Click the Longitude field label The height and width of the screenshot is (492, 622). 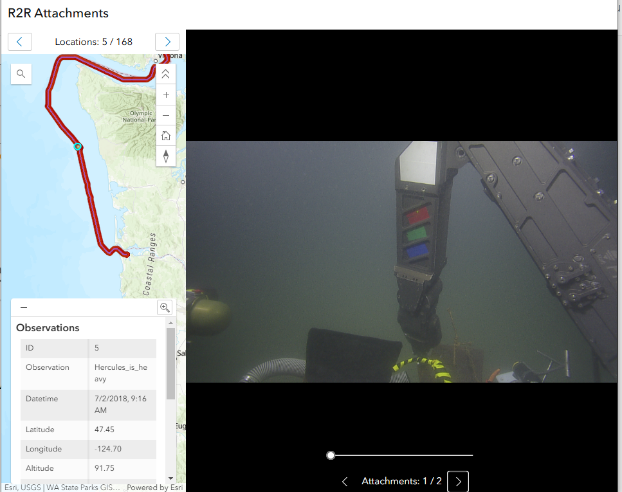pos(44,449)
